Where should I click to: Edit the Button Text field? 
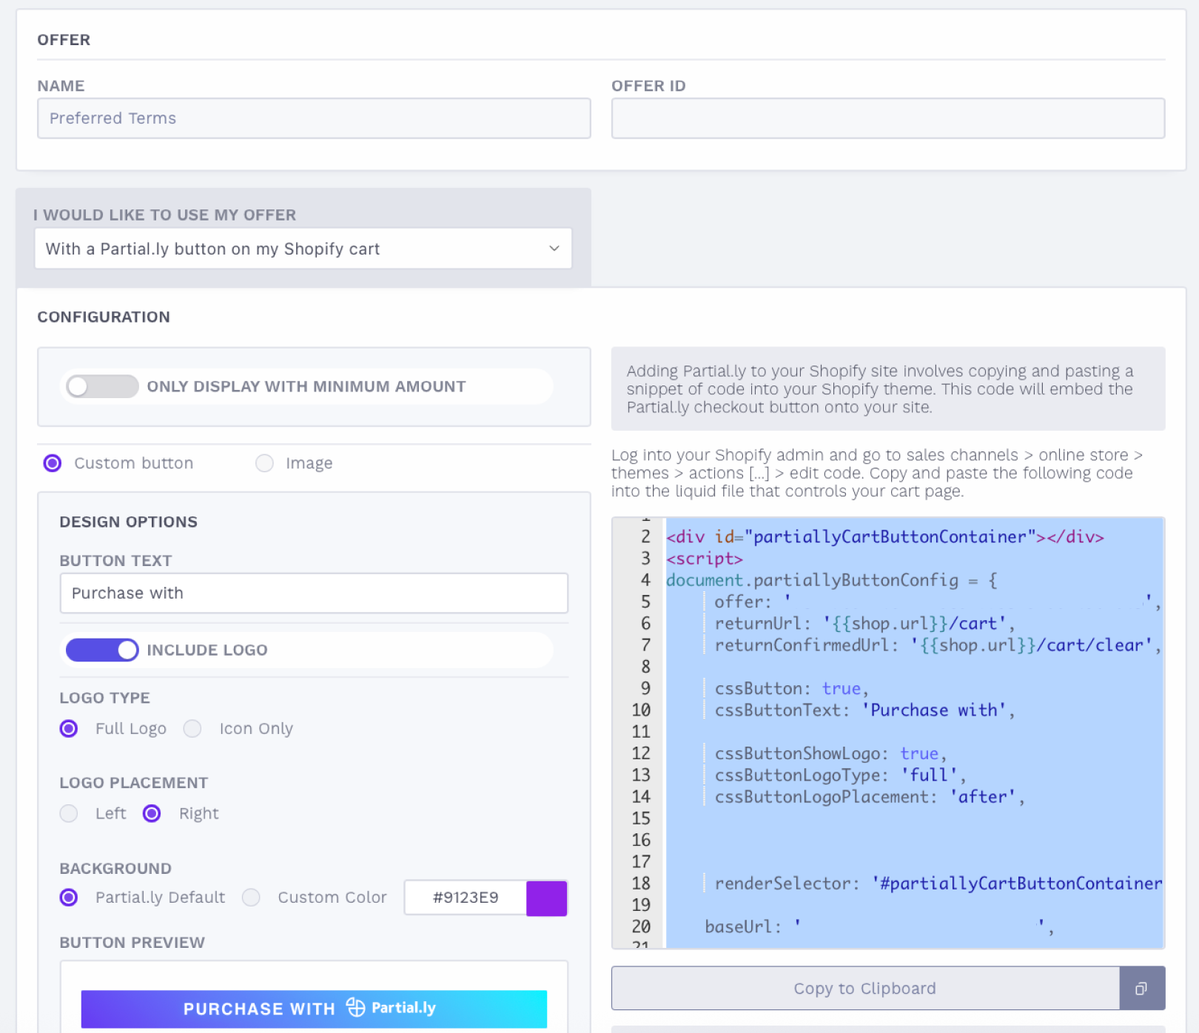313,593
